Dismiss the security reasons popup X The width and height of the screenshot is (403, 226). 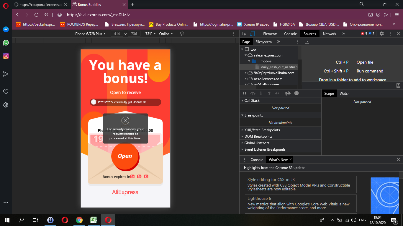tap(125, 120)
